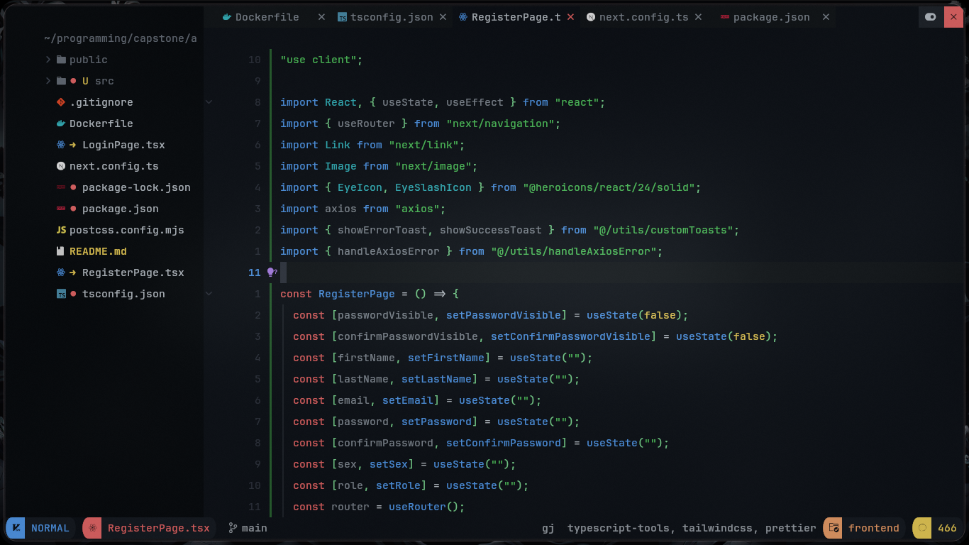
Task: Open the next.config.ts tab
Action: (x=643, y=17)
